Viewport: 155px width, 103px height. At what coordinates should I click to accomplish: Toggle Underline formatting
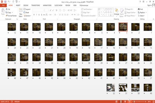coord(39,15)
